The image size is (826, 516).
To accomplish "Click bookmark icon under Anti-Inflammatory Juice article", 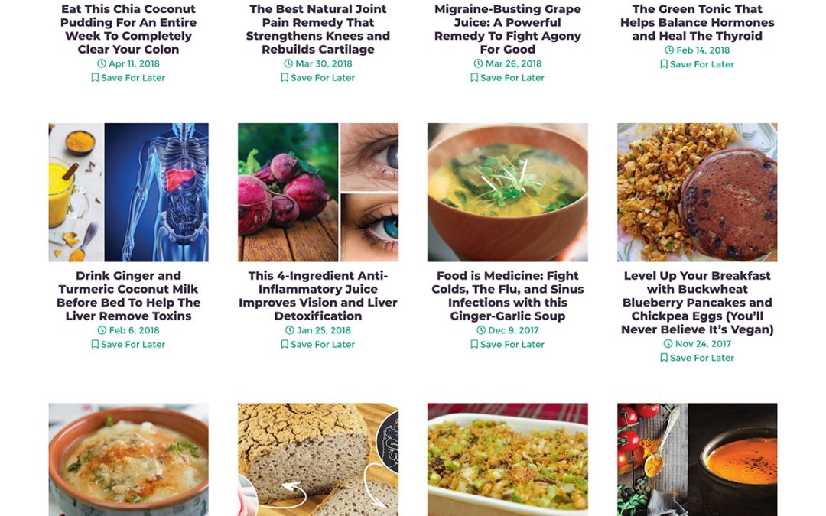I will click(x=285, y=344).
